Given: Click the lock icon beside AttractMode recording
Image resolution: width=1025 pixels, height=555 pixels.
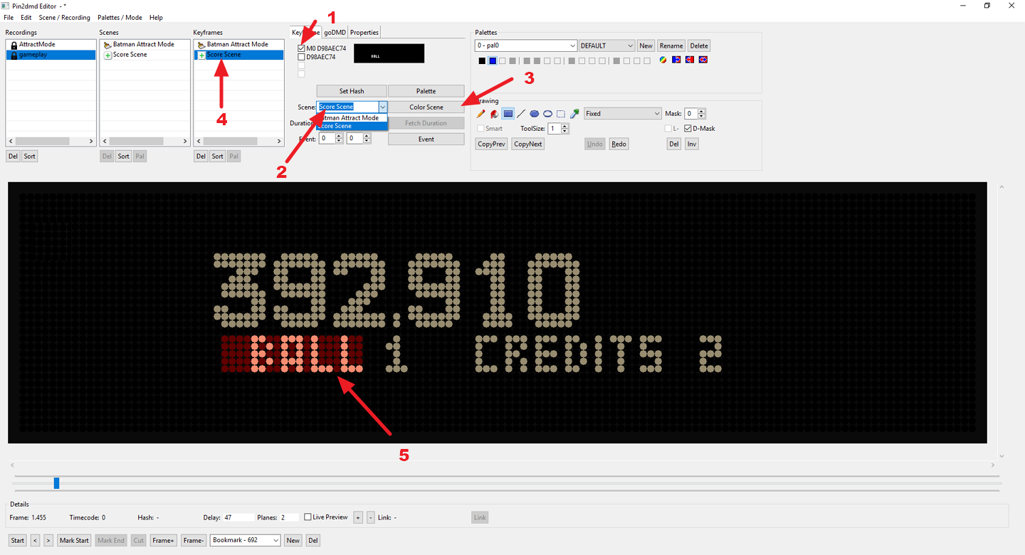Looking at the screenshot, I should pyautogui.click(x=14, y=45).
